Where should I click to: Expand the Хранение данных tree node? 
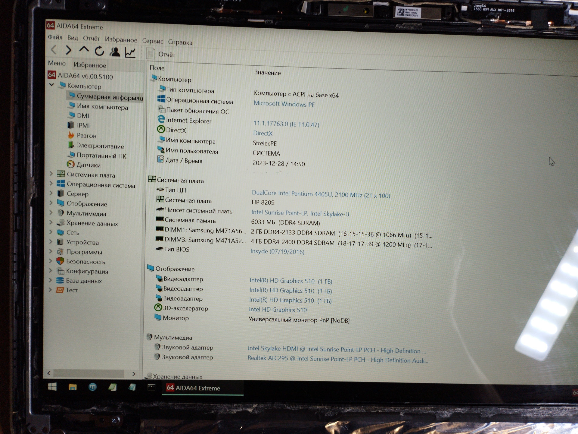click(x=51, y=222)
